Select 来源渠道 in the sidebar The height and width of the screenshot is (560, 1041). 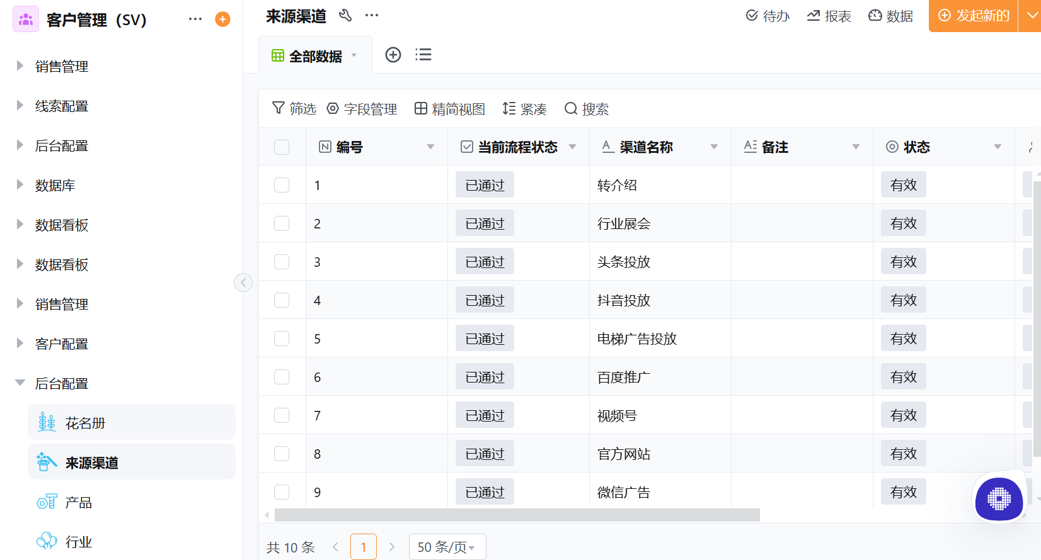(132, 462)
